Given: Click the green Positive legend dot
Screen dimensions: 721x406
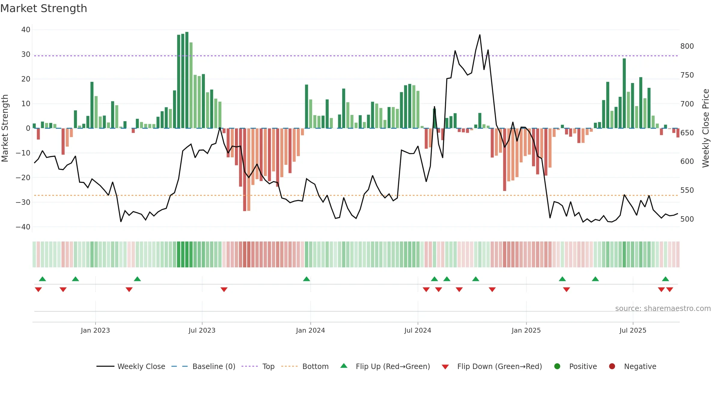Looking at the screenshot, I should coord(557,366).
